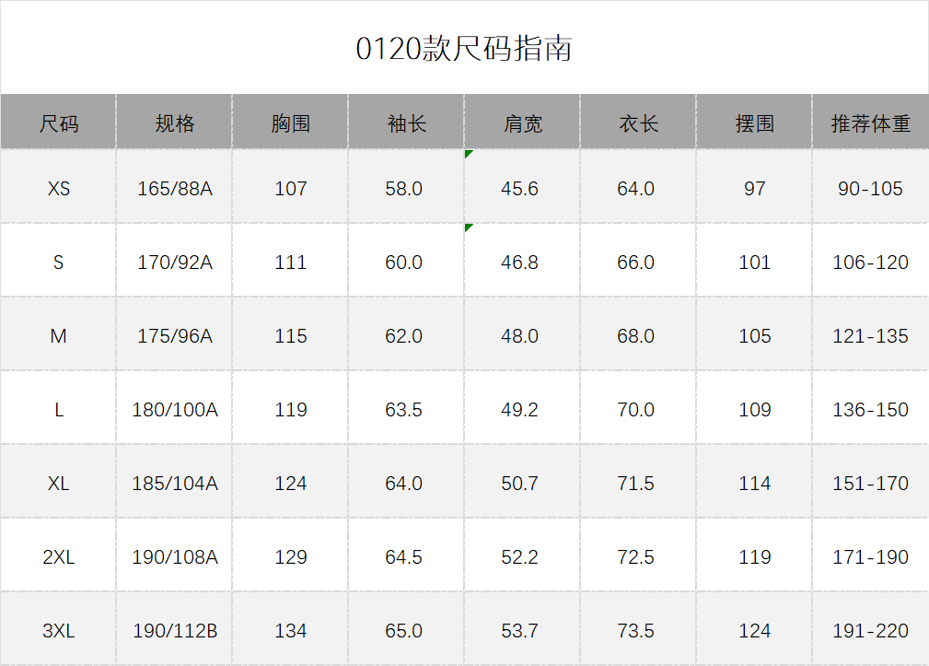This screenshot has width=929, height=666.
Task: Click the 52.2 shoulder width cell
Action: pos(520,557)
